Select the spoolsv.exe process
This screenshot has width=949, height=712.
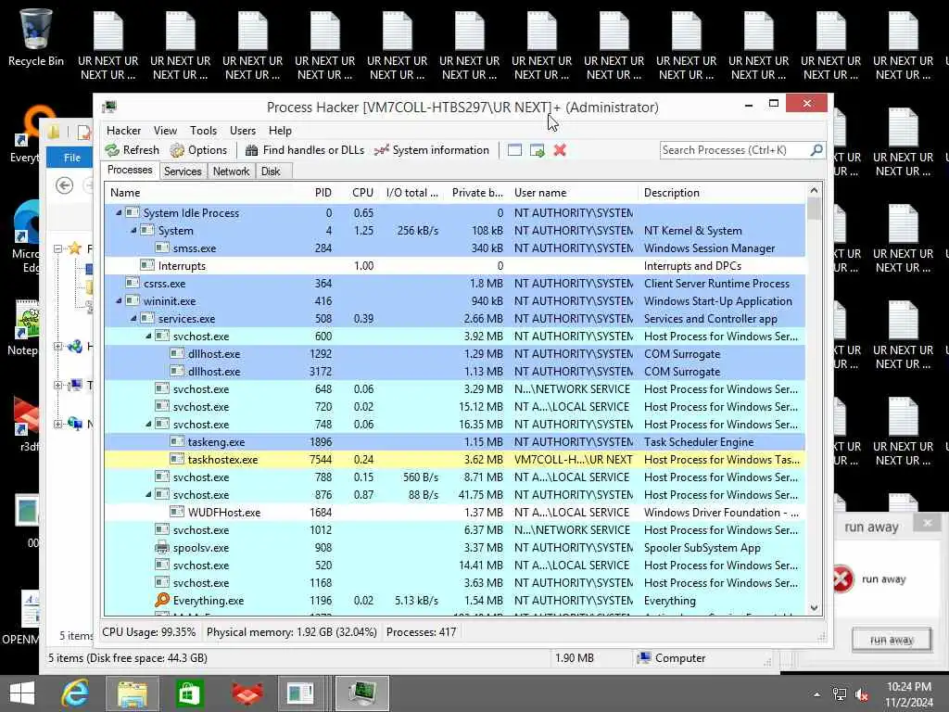455,547
